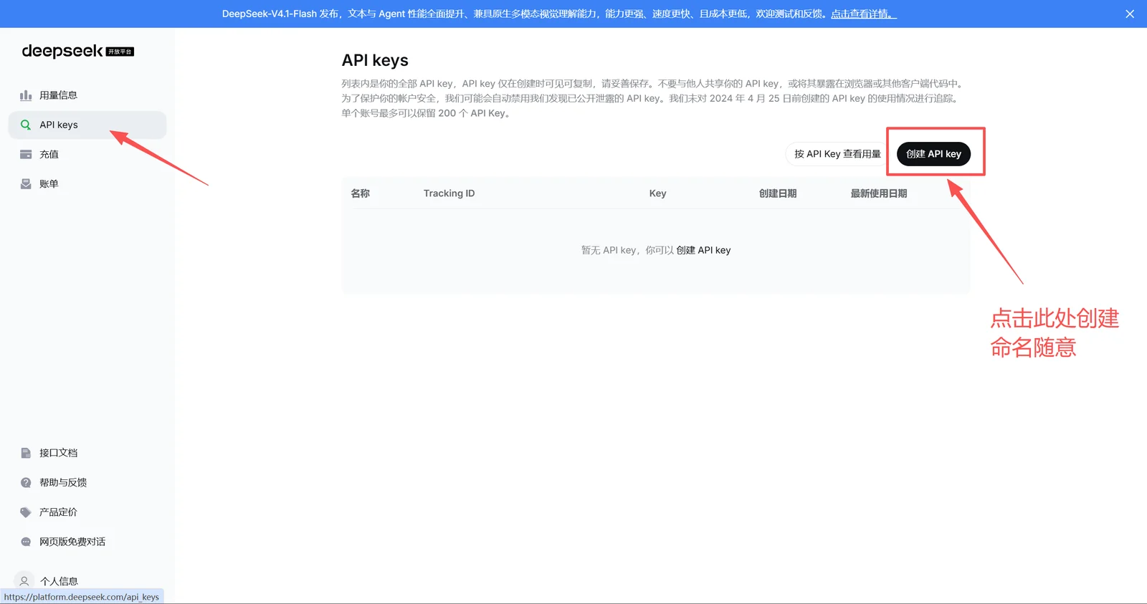This screenshot has width=1147, height=604.
Task: Click the 创建日期 column header
Action: coord(778,193)
